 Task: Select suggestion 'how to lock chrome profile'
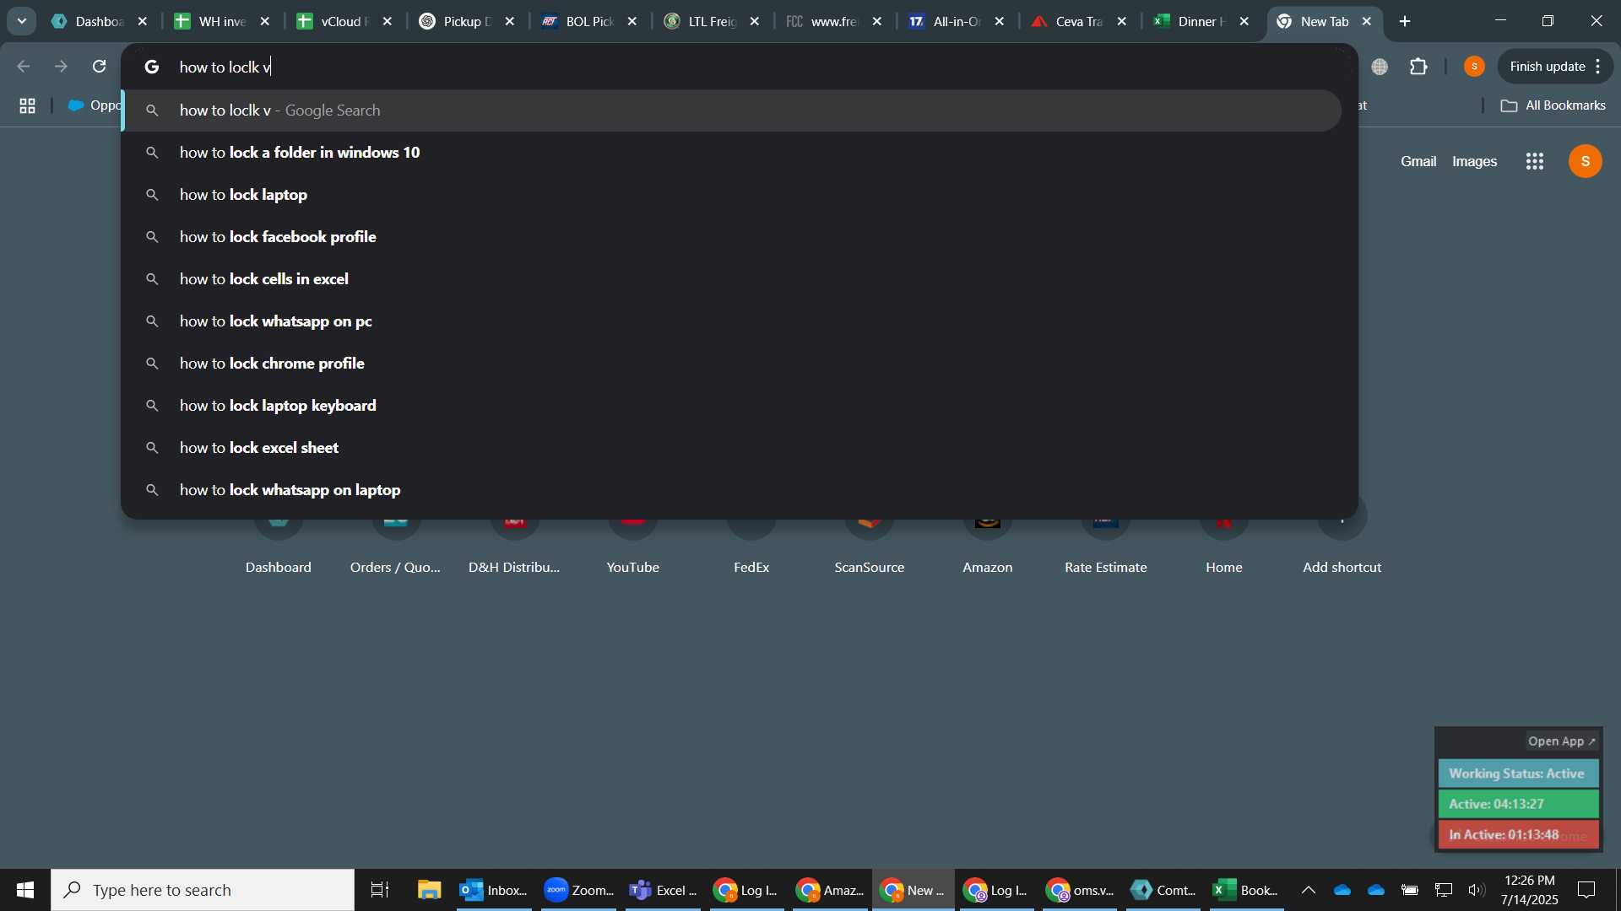pos(733,364)
